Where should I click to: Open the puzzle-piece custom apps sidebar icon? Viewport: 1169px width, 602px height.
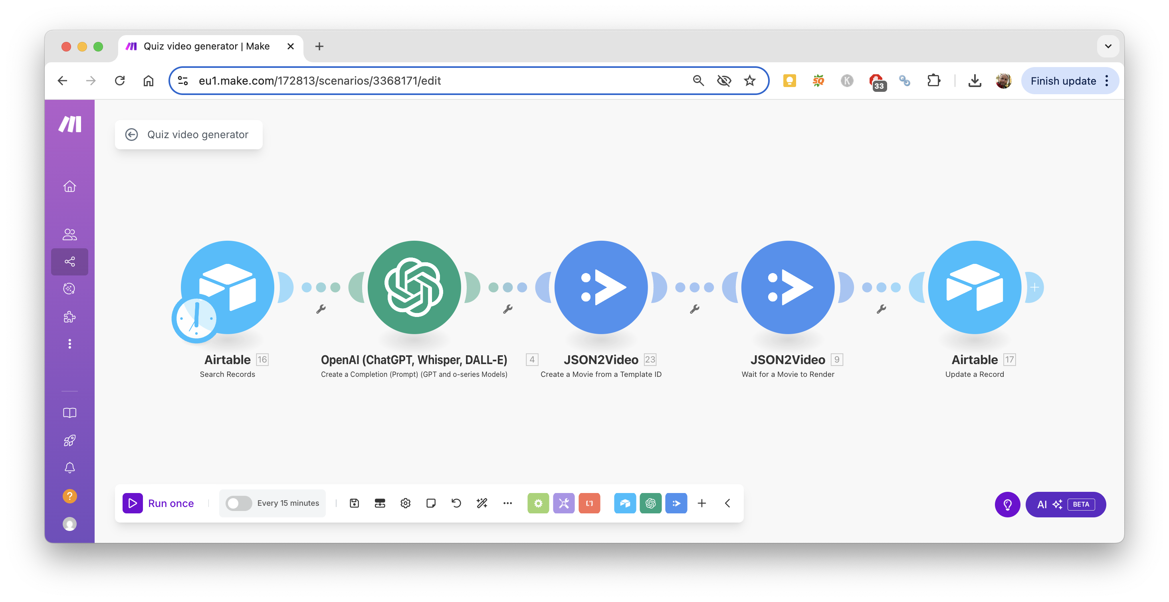point(69,316)
